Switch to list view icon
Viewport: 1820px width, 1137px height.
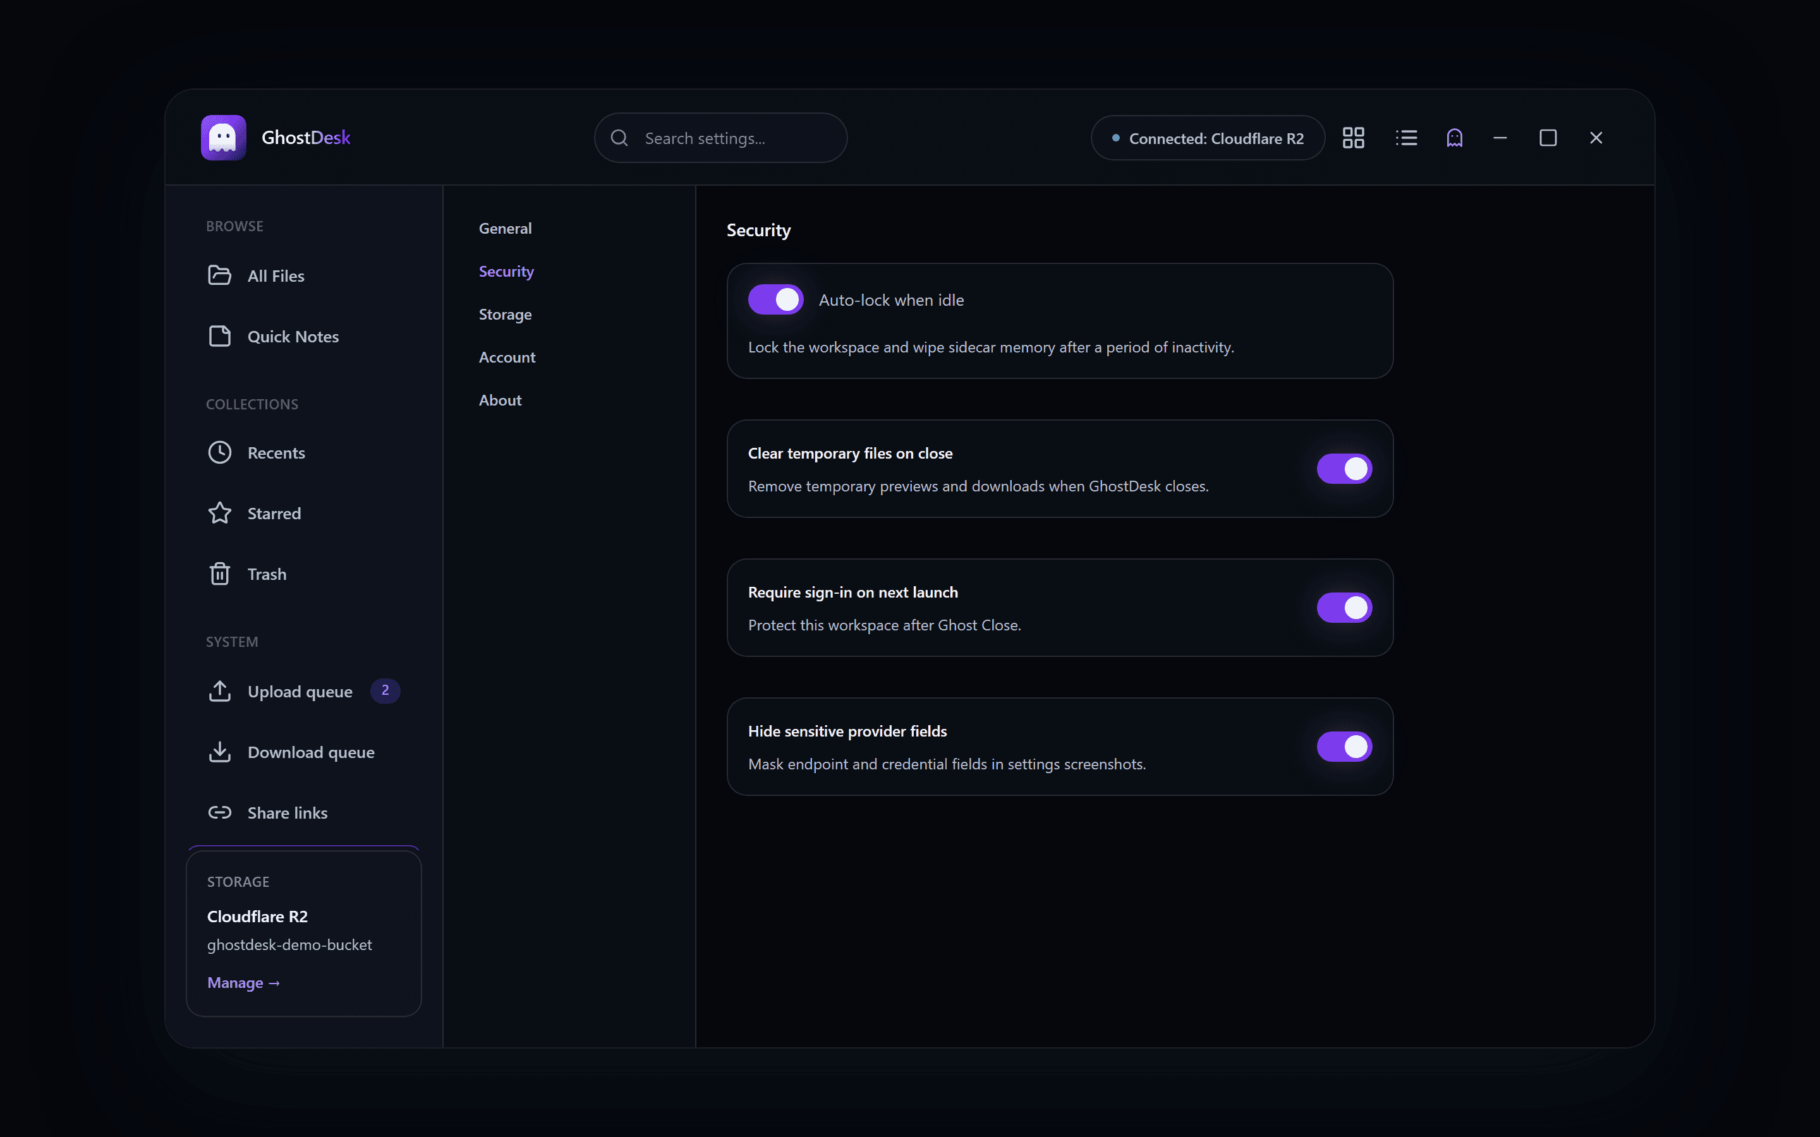pos(1405,138)
